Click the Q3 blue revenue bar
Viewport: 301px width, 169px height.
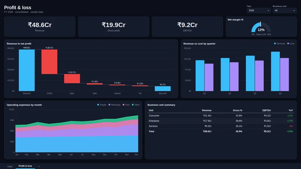coord(250,73)
